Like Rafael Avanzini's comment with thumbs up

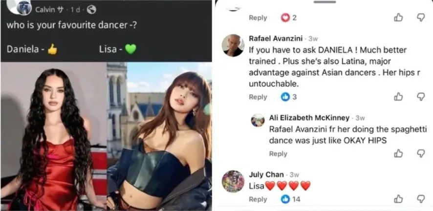398,96
